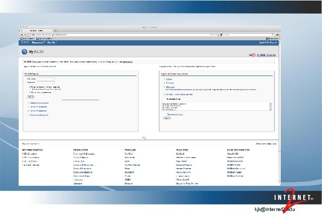Click the My NCBI round logo icon
The image size is (322, 214).
pos(24,51)
